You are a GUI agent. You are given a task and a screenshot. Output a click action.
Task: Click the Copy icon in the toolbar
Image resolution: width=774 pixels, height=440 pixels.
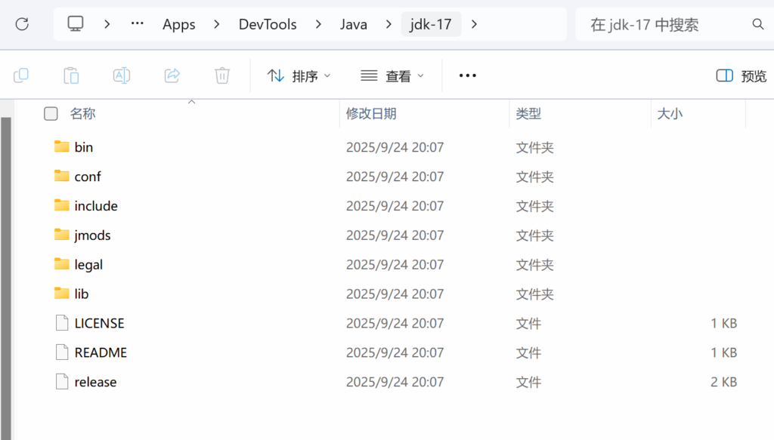(x=20, y=75)
